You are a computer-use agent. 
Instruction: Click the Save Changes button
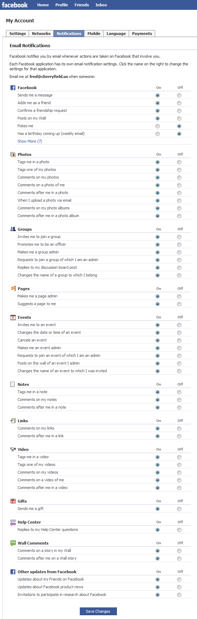[98, 611]
